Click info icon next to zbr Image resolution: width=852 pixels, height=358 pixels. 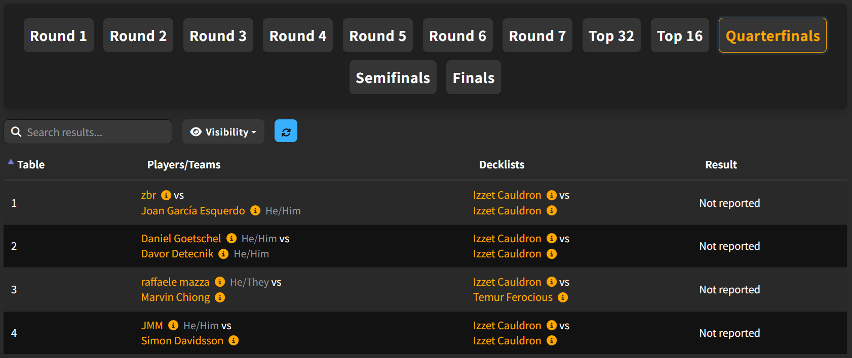click(x=166, y=195)
